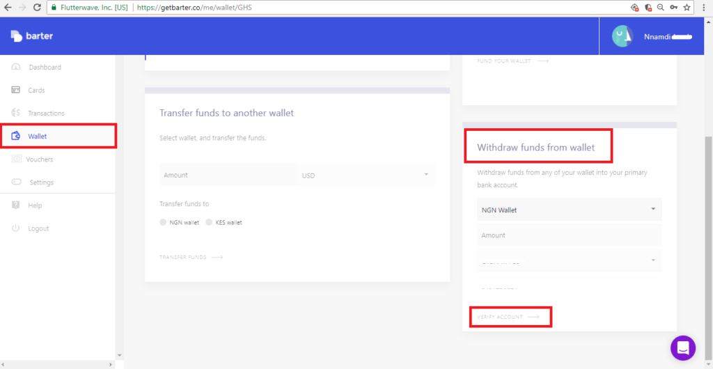Click the Nnamdi username in header
Image resolution: width=713 pixels, height=369 pixels.
click(x=657, y=37)
